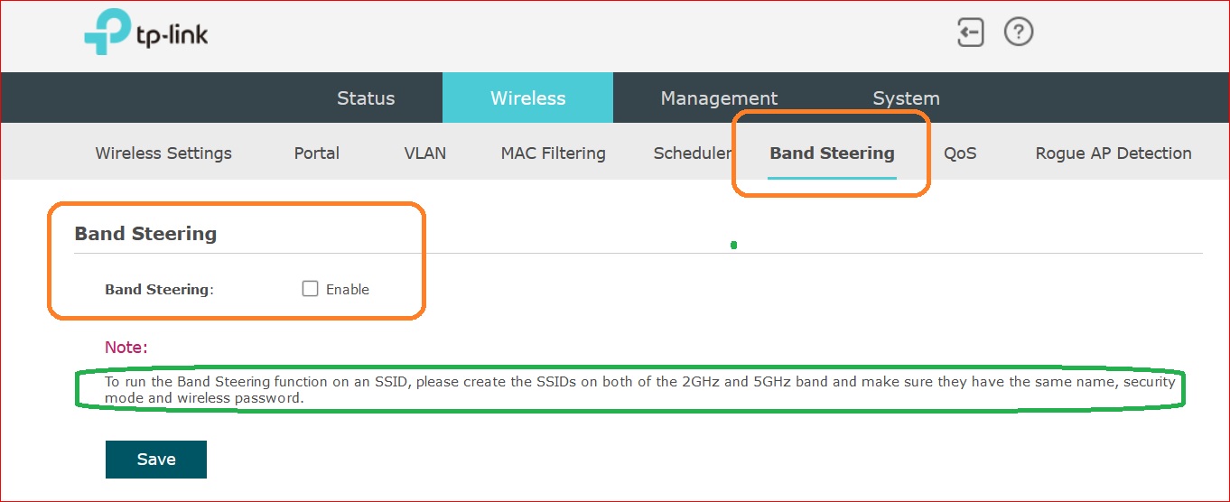Go to the Management tab
The width and height of the screenshot is (1230, 502).
pos(719,98)
